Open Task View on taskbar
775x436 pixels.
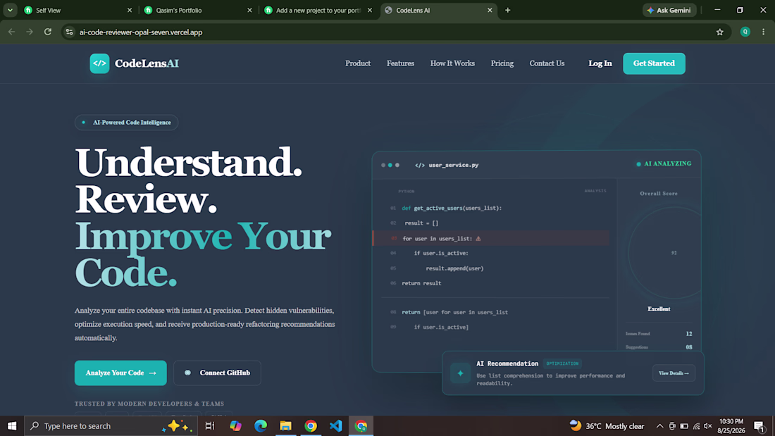click(x=210, y=425)
